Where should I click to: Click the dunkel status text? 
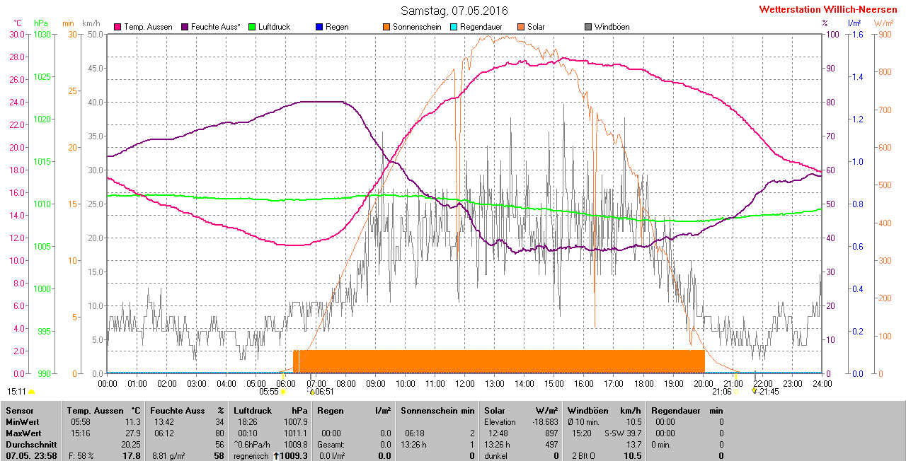tap(497, 456)
